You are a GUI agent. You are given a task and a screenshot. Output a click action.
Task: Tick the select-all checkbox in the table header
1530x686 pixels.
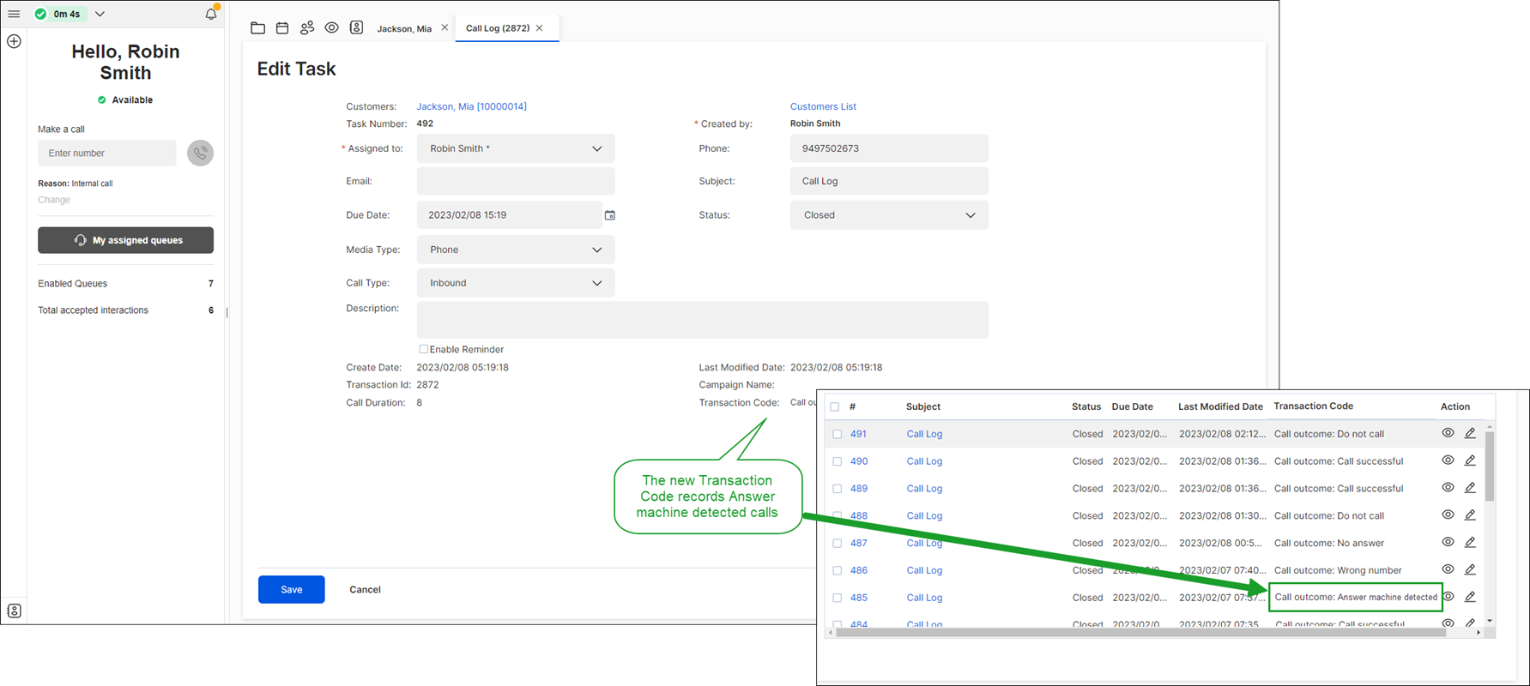835,407
